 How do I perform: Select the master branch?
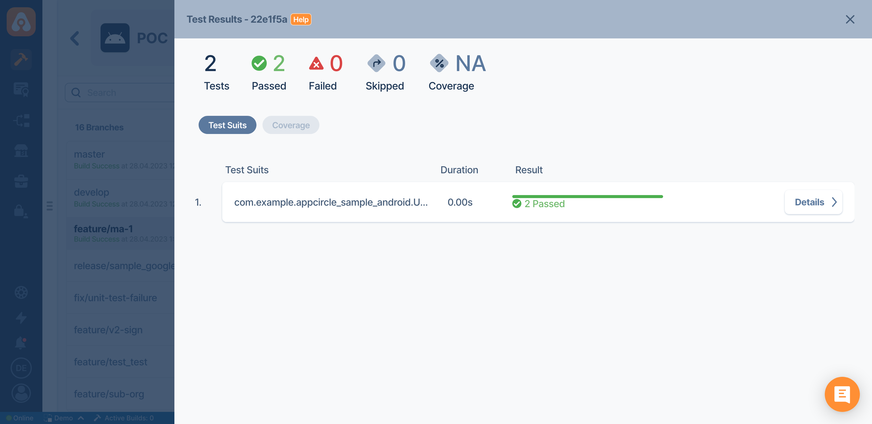121,160
